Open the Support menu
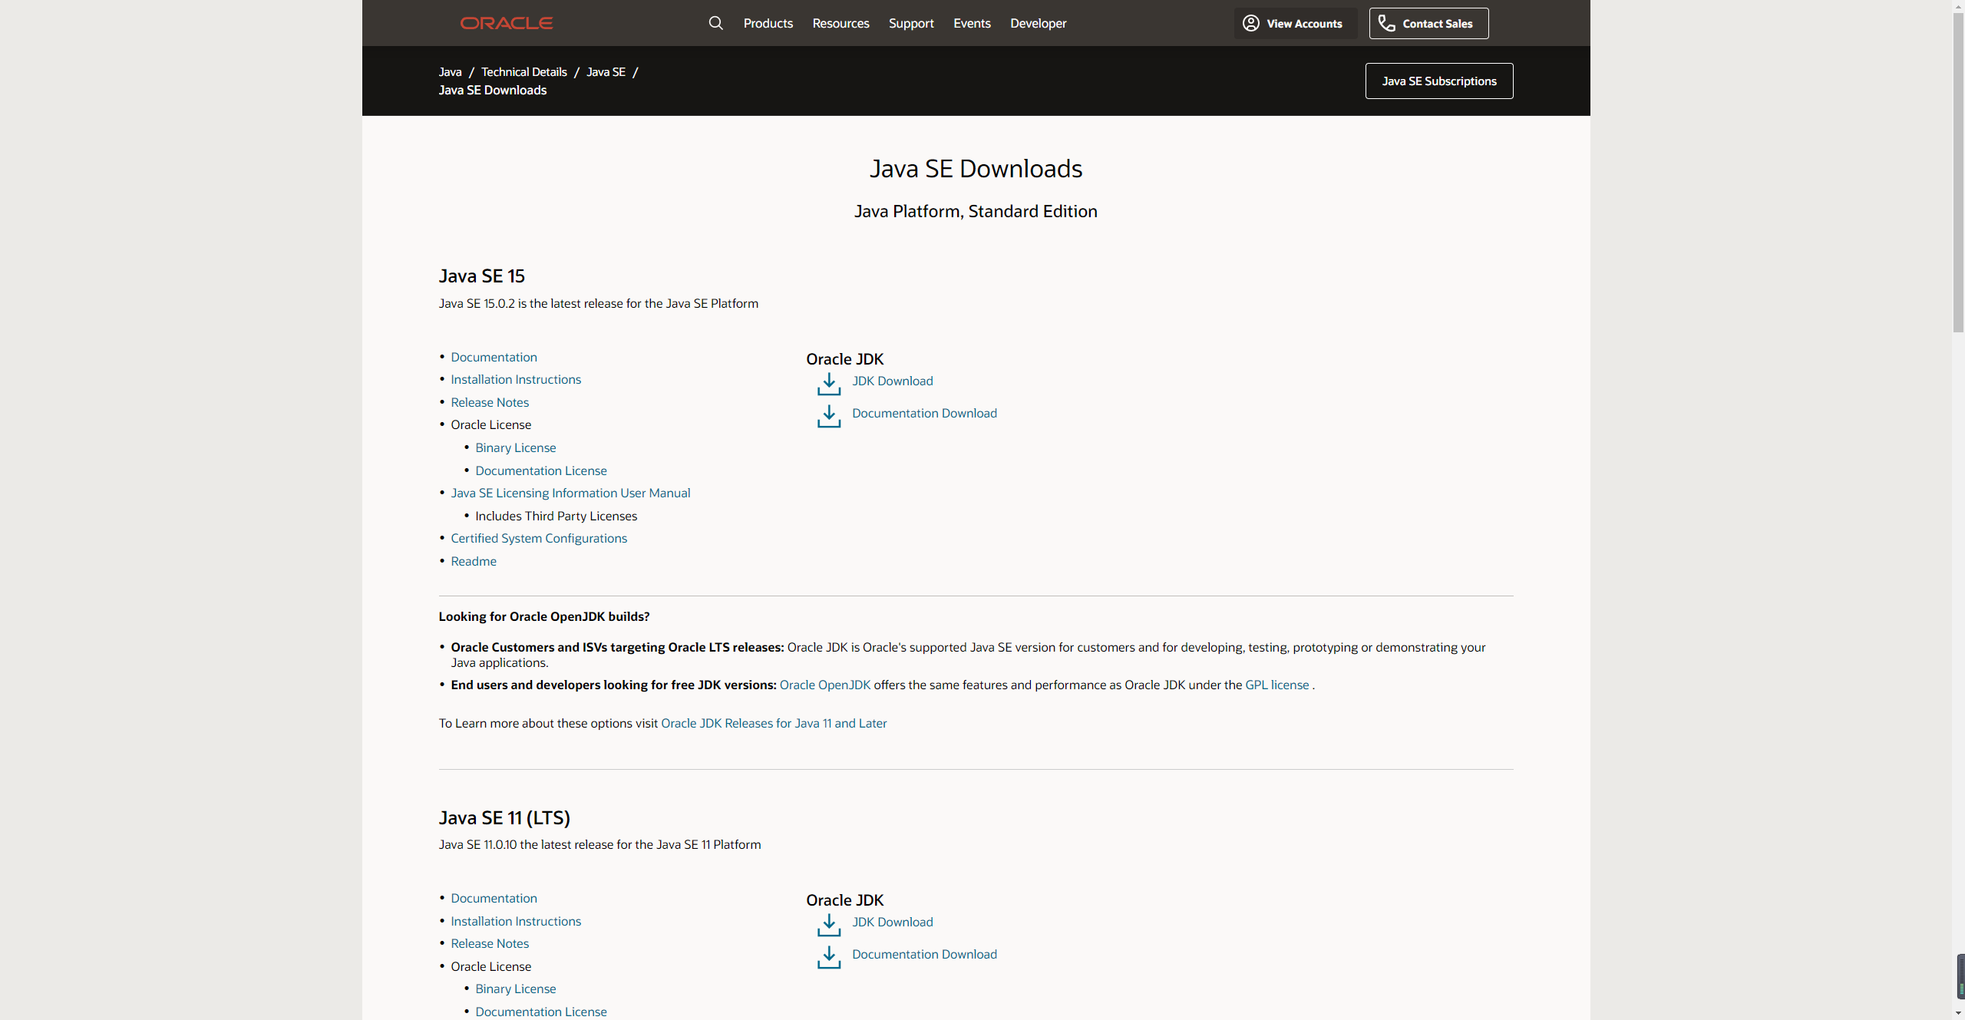Viewport: 1965px width, 1020px height. click(911, 23)
